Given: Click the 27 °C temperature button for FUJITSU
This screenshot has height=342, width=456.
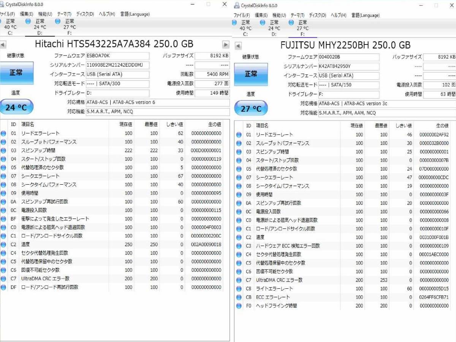Looking at the screenshot, I should [x=251, y=108].
